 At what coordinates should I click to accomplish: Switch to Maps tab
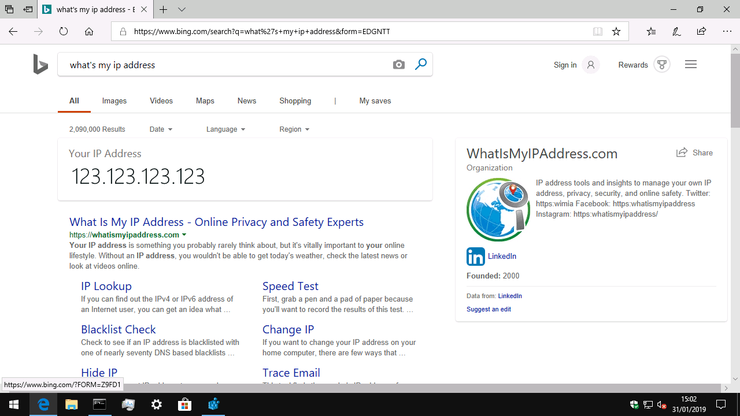[x=205, y=101]
